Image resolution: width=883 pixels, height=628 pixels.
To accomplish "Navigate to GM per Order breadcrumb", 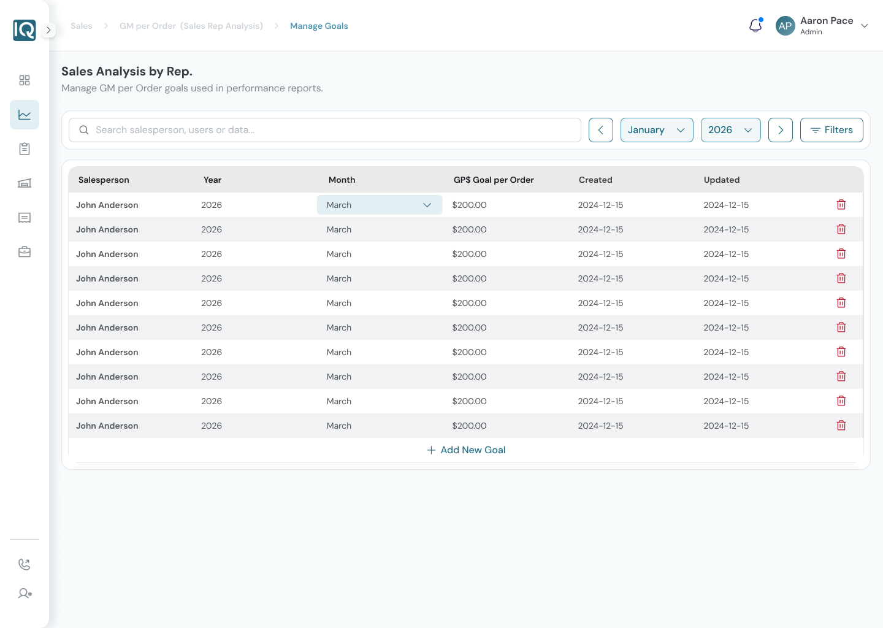I will pos(191,26).
